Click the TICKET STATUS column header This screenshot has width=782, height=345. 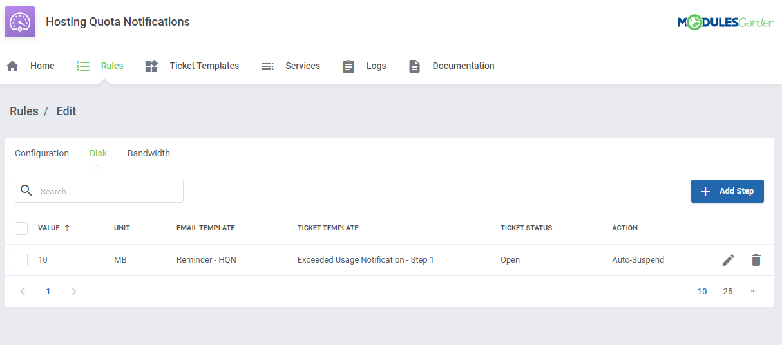[526, 228]
